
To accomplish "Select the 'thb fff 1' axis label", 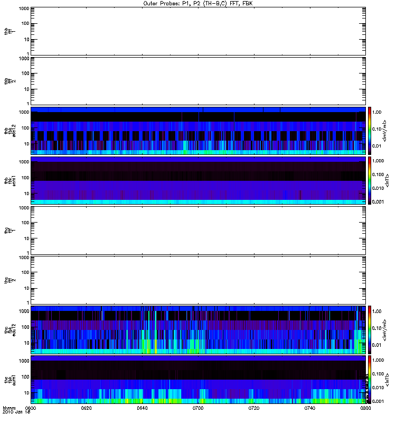I will [10, 31].
